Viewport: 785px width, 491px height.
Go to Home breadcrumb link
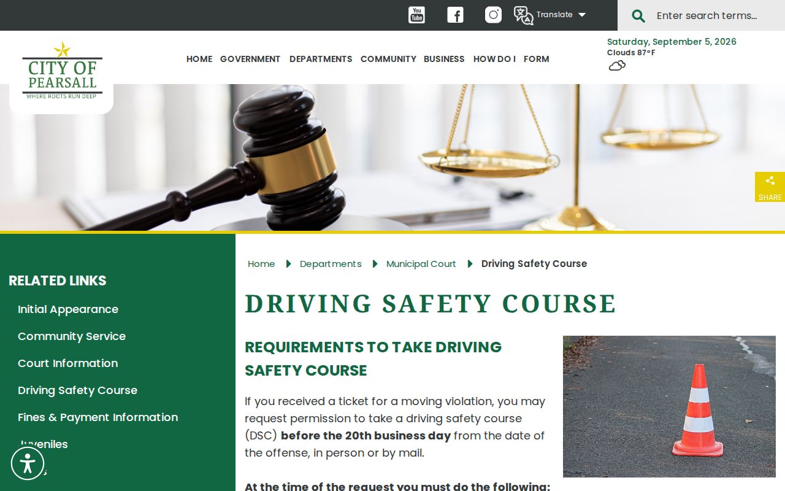tap(261, 264)
